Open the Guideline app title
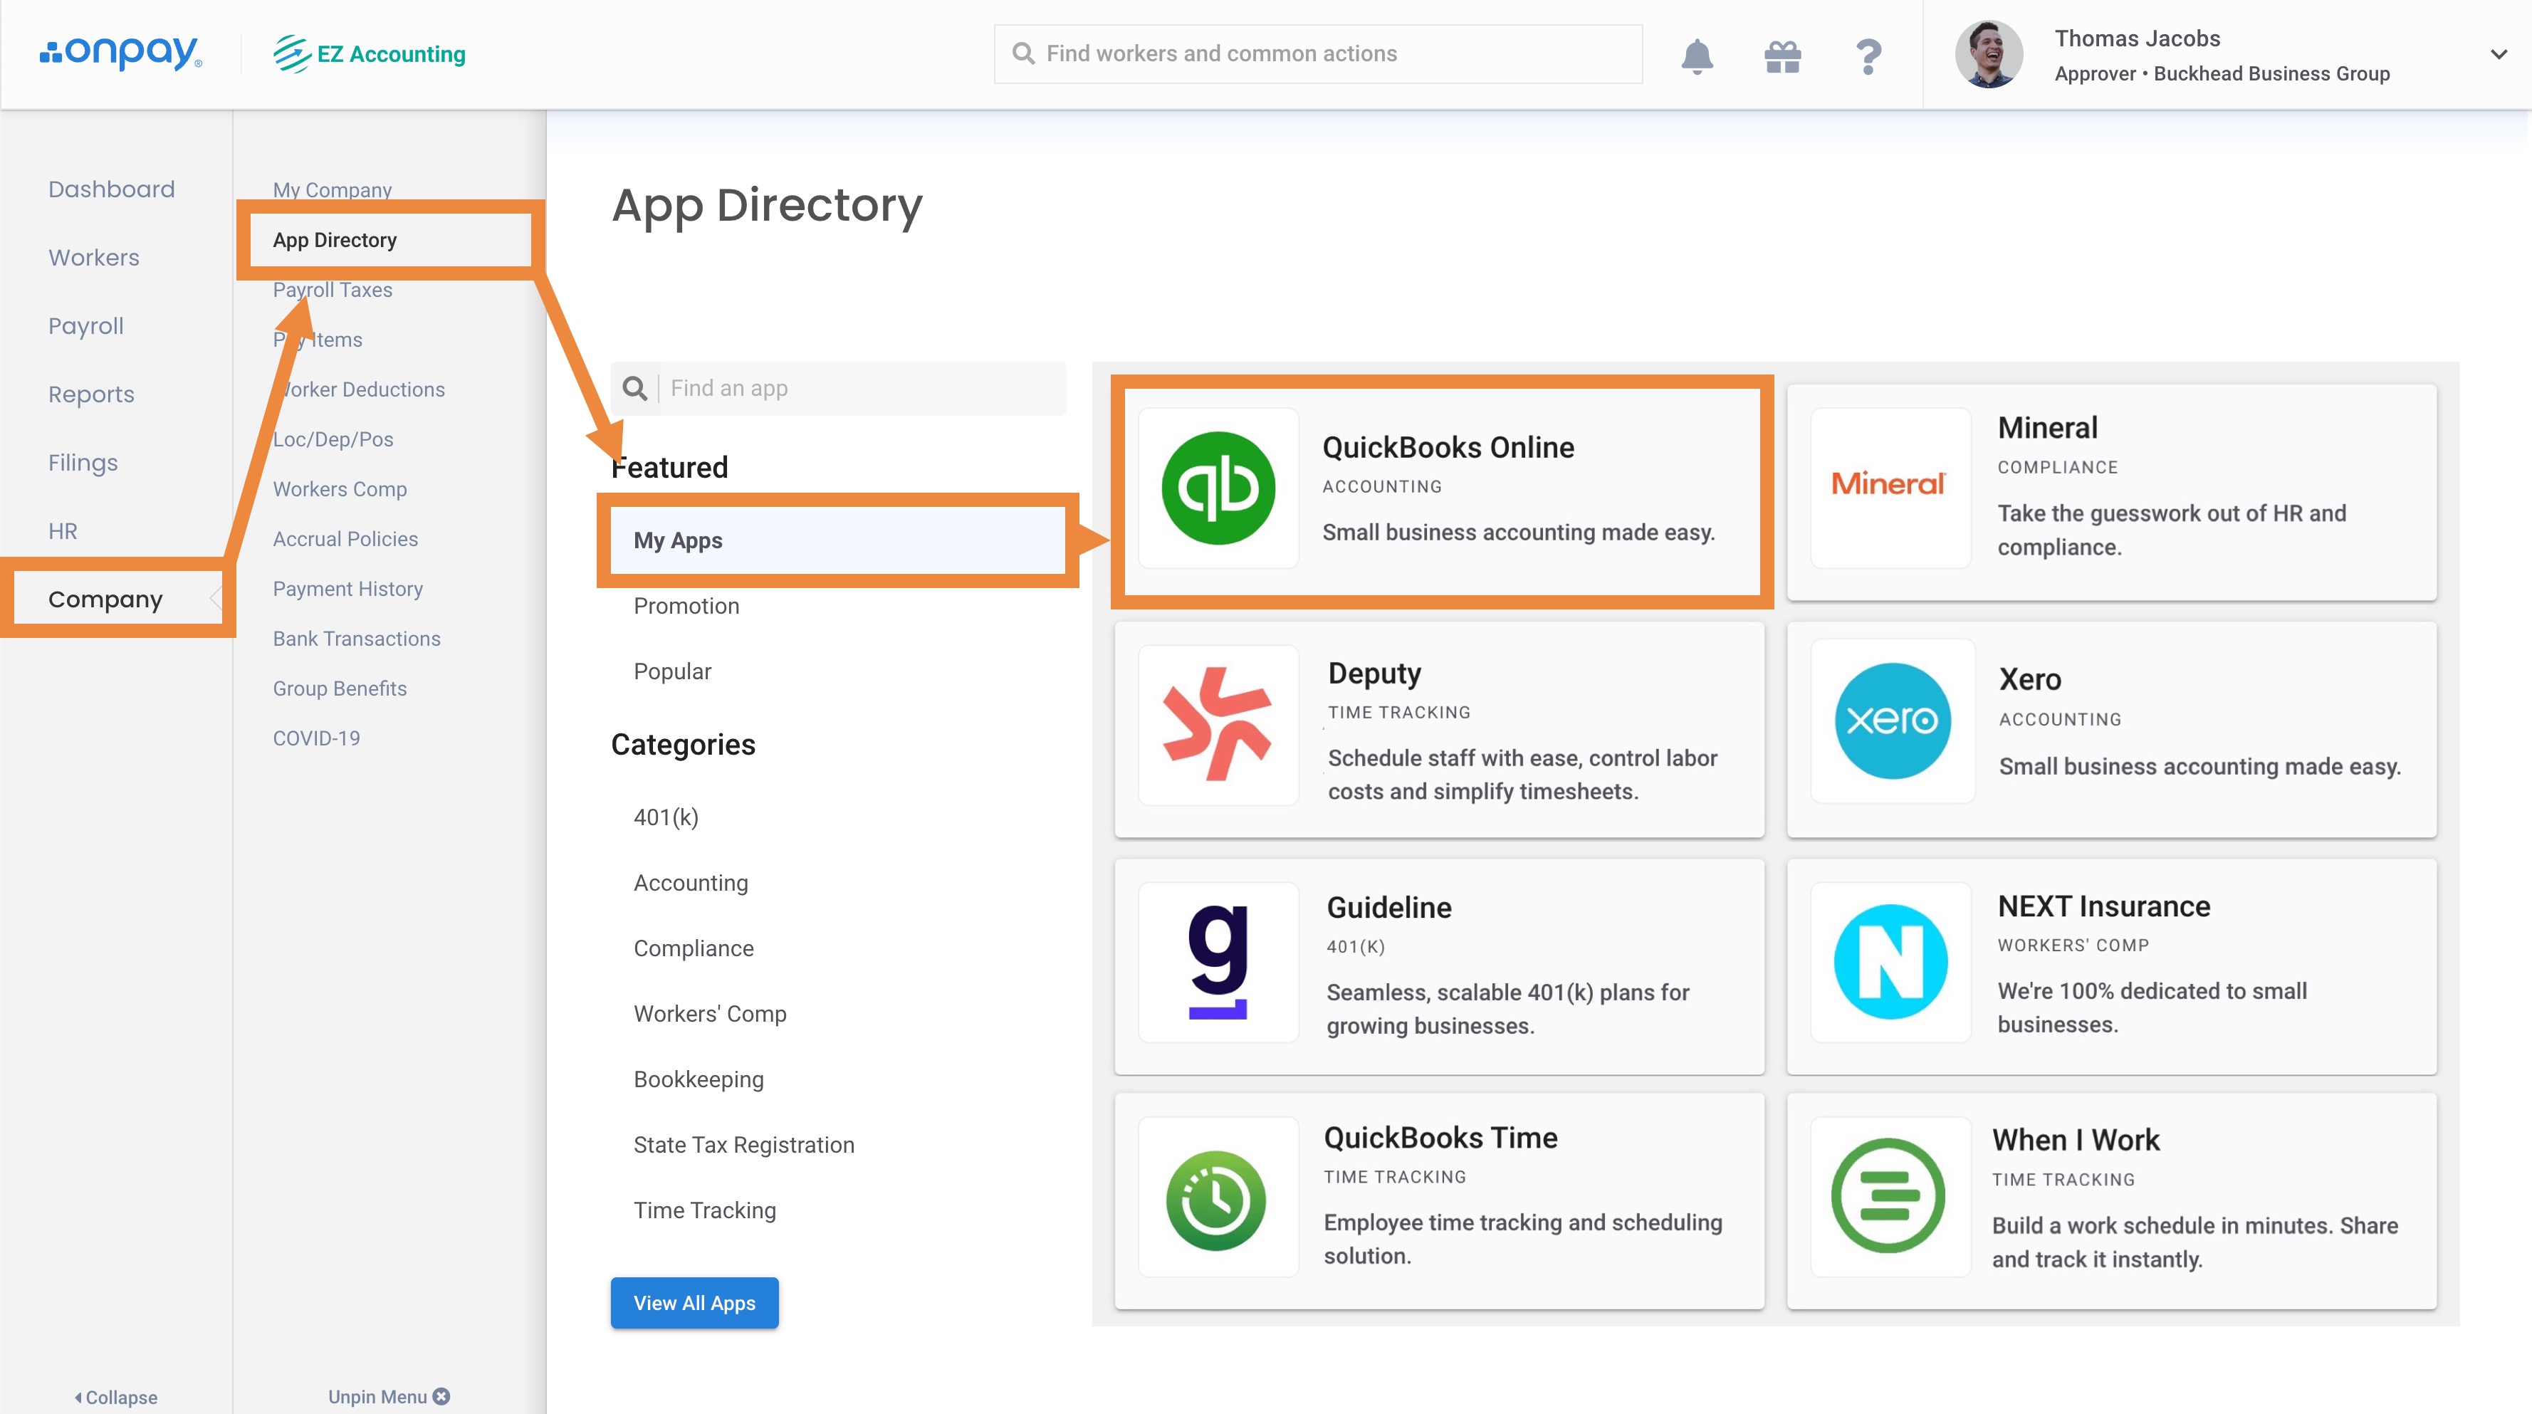The width and height of the screenshot is (2532, 1414). point(1389,907)
